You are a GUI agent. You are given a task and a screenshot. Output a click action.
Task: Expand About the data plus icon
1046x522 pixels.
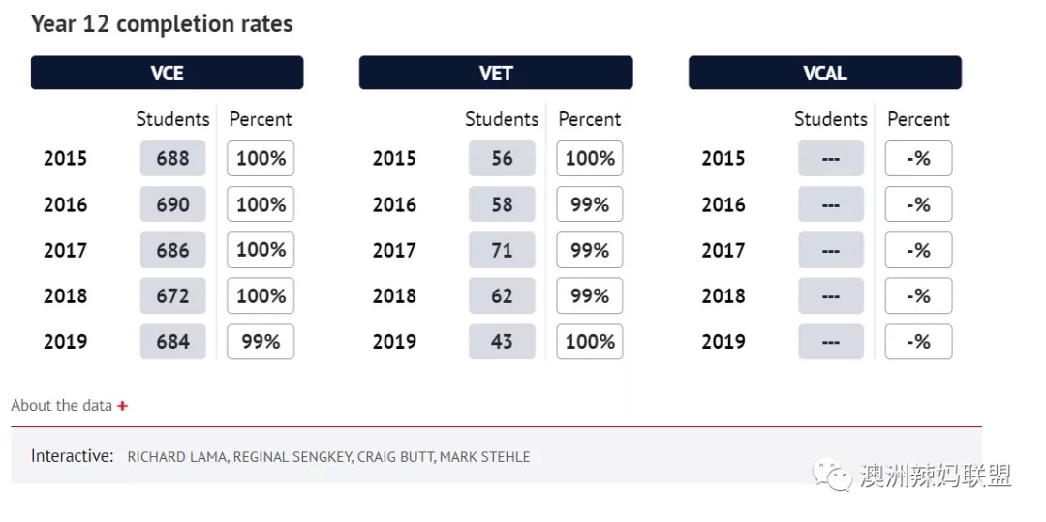[122, 406]
